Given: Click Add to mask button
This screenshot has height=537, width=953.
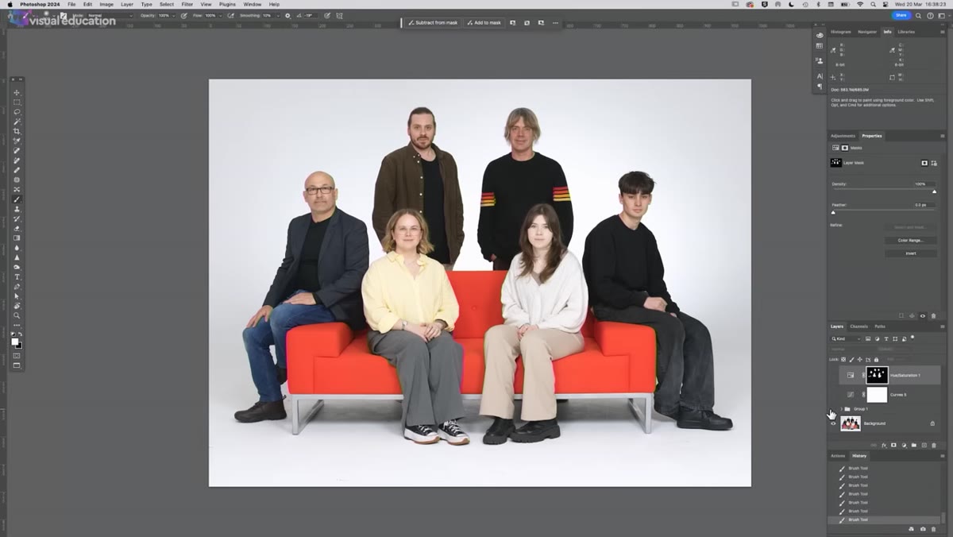Looking at the screenshot, I should (484, 23).
